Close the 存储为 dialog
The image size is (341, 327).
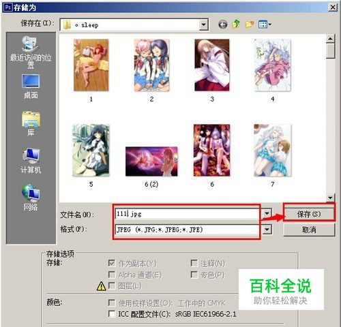[333, 7]
